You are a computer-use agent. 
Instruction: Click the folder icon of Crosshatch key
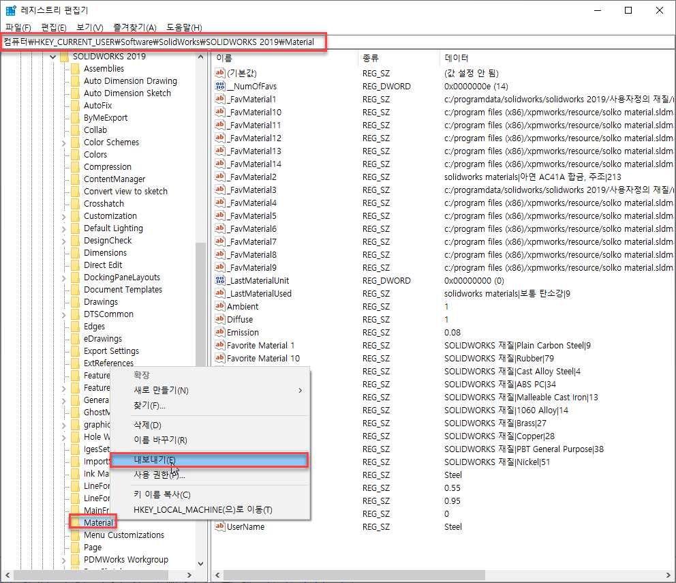[x=76, y=204]
